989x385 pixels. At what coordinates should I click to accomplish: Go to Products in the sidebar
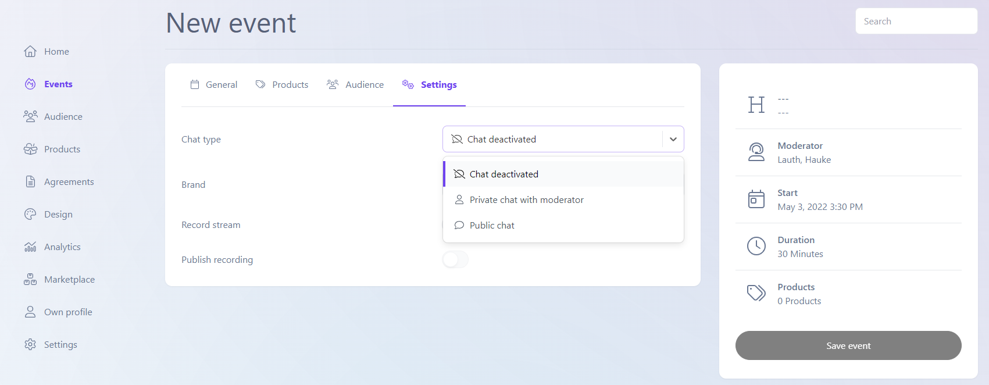click(x=62, y=149)
